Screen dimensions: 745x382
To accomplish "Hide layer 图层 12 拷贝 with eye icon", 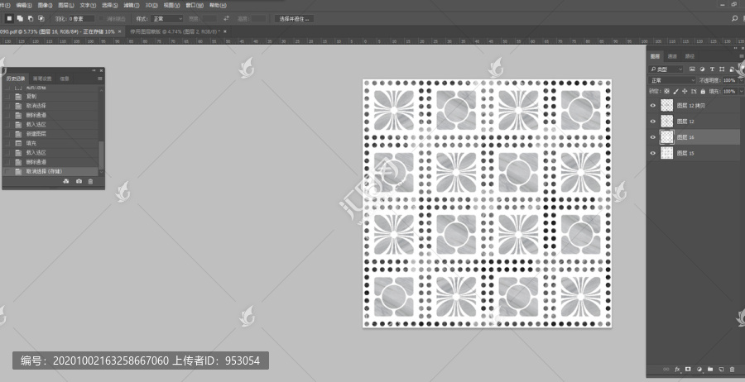I will (x=653, y=105).
